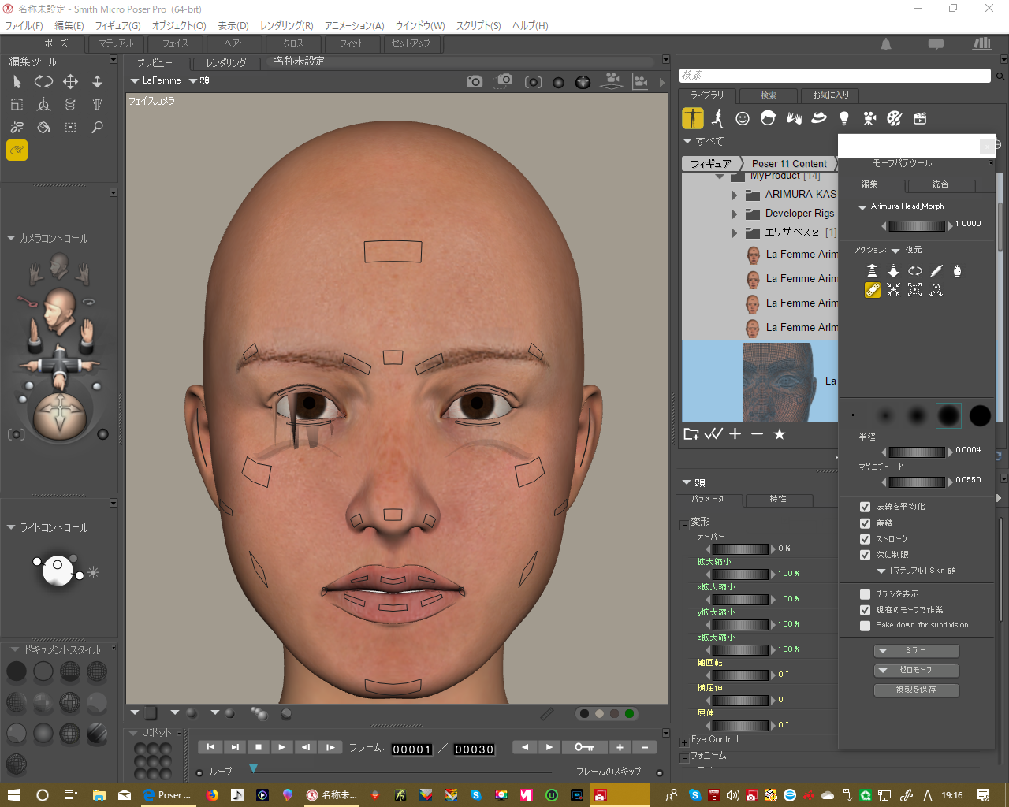1009x807 pixels.
Task: Open the Lights library bulb icon
Action: tap(843, 118)
